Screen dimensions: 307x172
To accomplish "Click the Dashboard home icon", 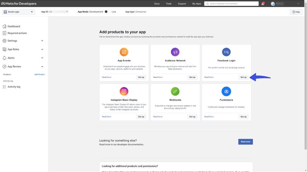I will point(4,26).
